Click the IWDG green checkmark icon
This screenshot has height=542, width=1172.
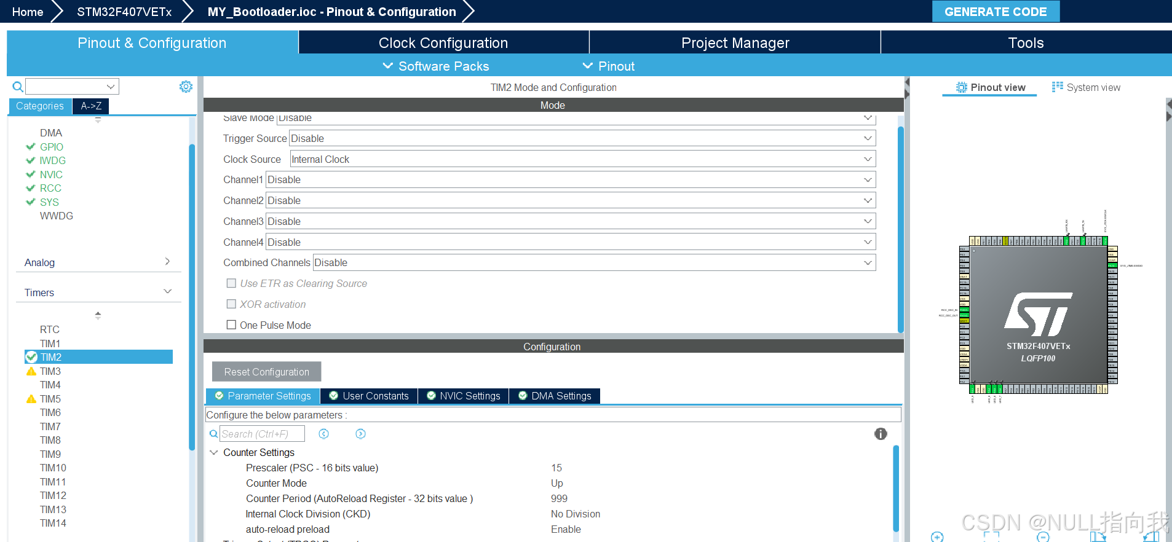coord(31,160)
